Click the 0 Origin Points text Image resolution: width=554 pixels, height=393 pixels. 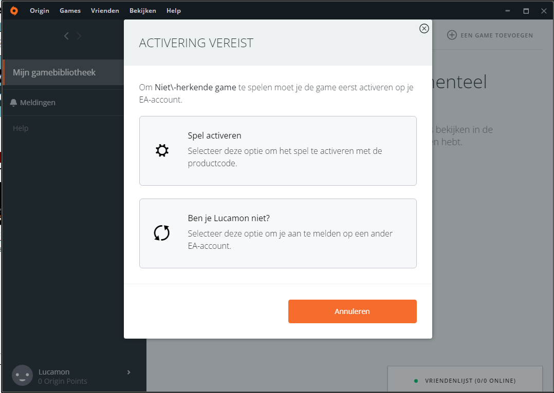63,381
